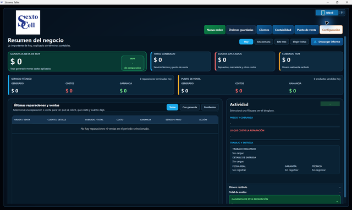Click the Dinero recibido row
The image size is (352, 210).
[285, 187]
